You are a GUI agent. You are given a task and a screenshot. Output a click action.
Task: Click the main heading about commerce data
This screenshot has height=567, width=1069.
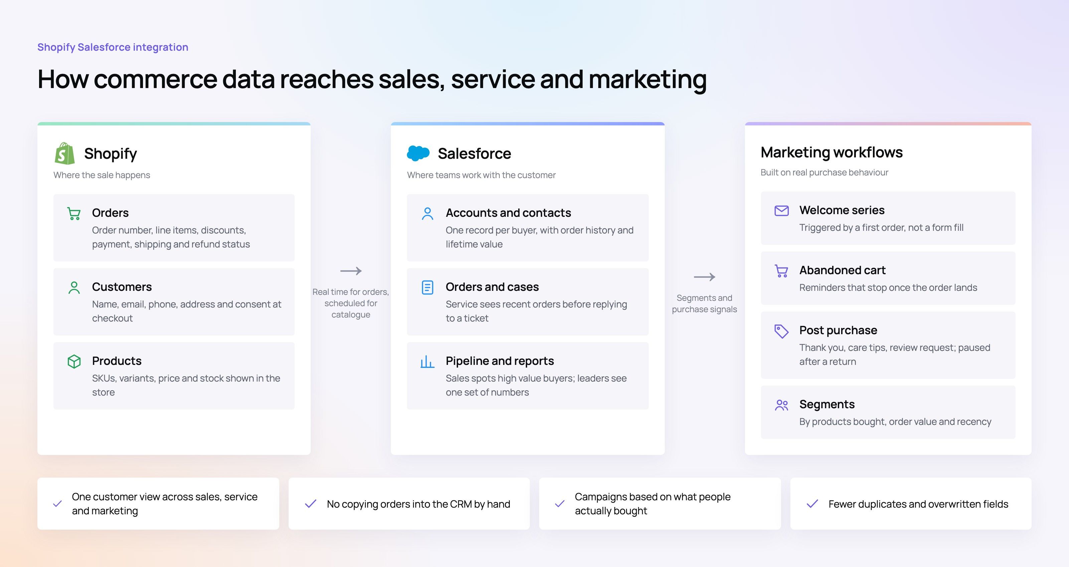[372, 79]
